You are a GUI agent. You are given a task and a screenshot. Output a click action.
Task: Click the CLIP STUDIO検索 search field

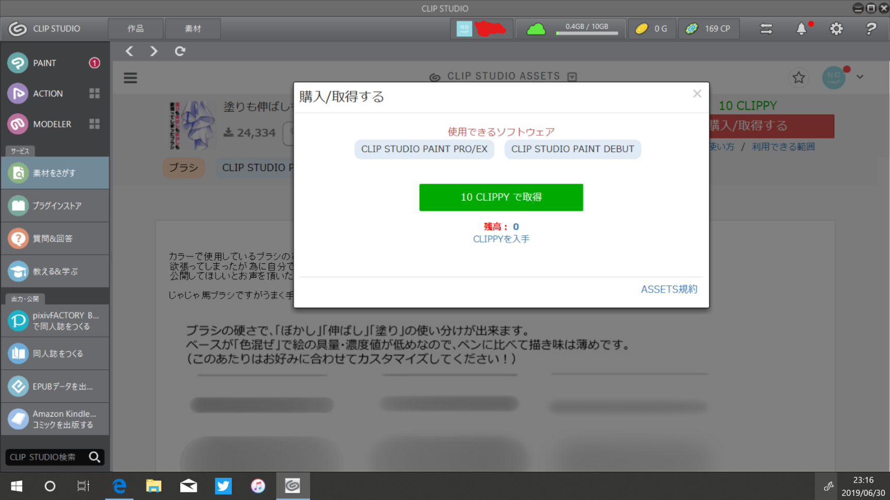pos(47,457)
